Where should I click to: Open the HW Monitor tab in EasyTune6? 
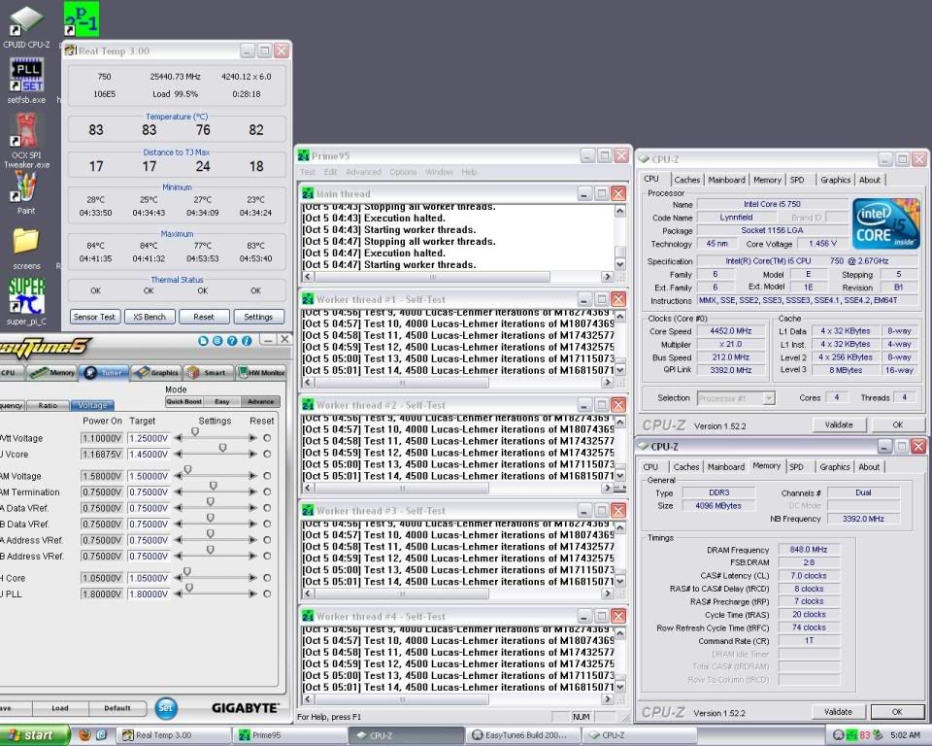click(261, 372)
